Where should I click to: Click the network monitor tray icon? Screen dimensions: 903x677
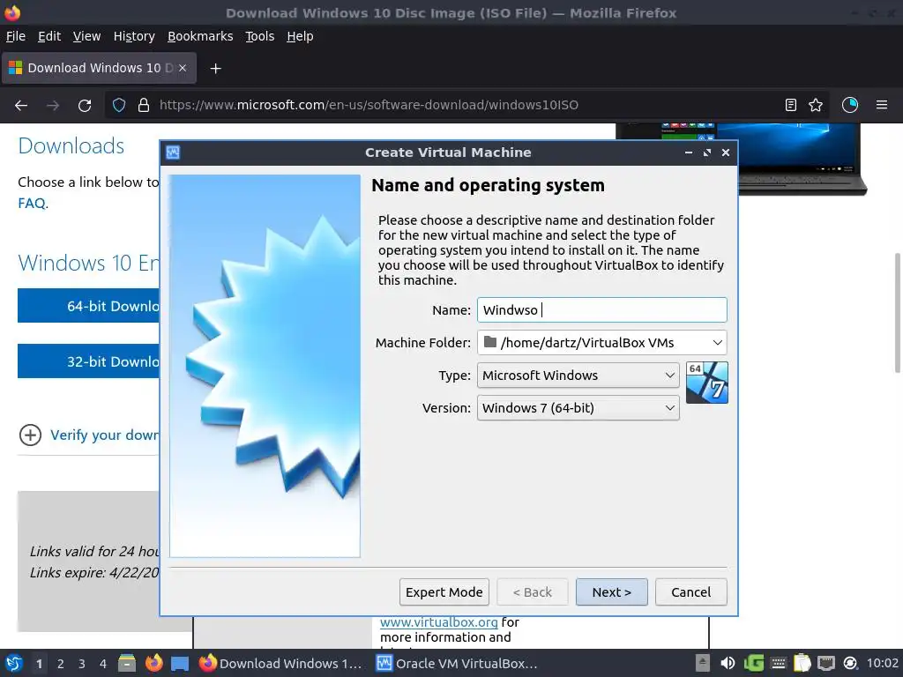pos(825,663)
